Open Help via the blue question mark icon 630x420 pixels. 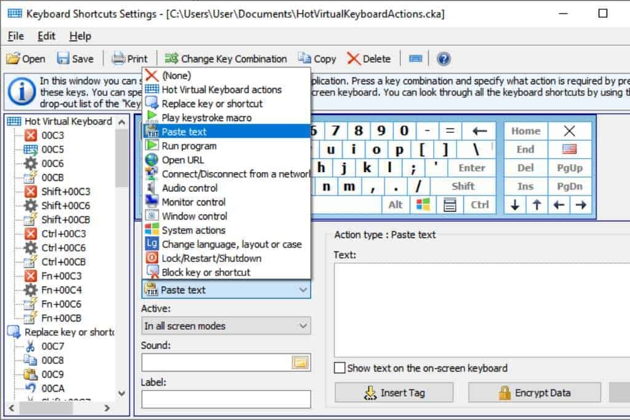click(444, 58)
